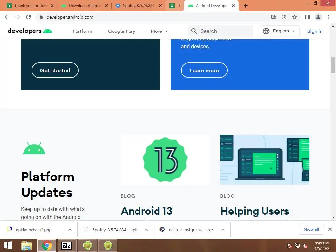This screenshot has width=336, height=252.
Task: Click Action Center flag tray icon
Action: [x=289, y=246]
